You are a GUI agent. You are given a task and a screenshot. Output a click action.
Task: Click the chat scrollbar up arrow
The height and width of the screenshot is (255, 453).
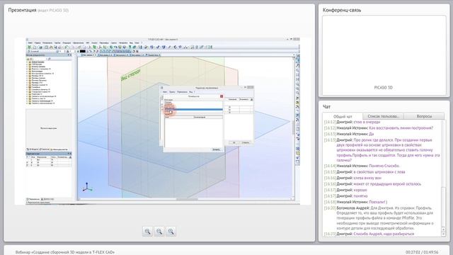pos(444,229)
